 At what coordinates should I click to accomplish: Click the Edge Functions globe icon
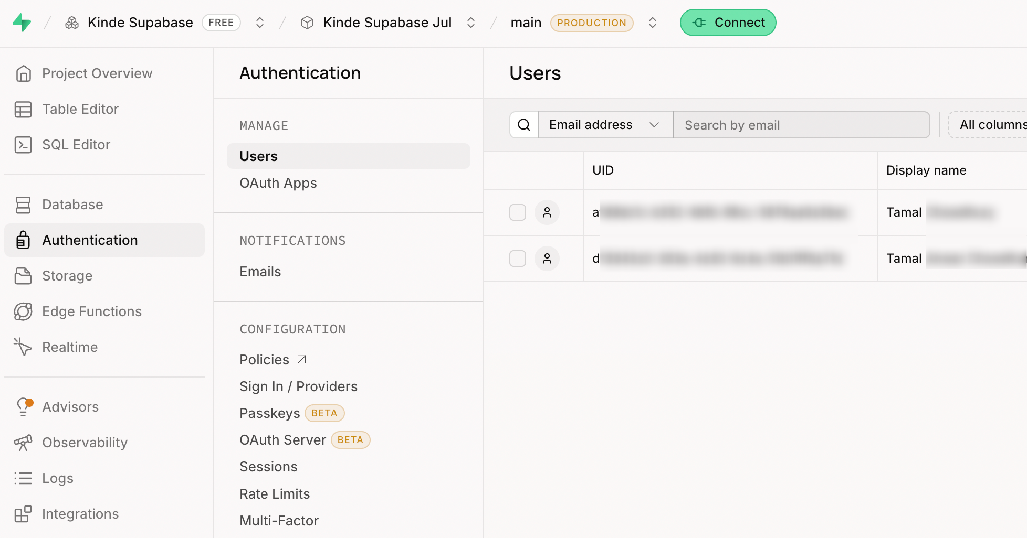coord(23,311)
